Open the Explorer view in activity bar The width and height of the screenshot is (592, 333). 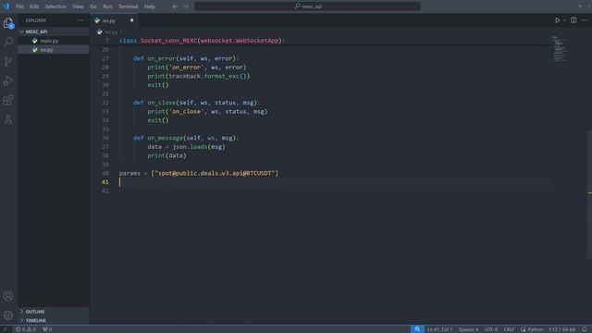coord(8,23)
